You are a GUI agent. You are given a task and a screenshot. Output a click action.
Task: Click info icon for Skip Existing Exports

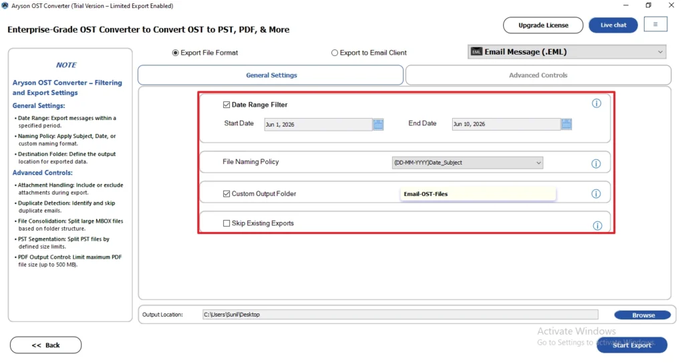coord(597,225)
